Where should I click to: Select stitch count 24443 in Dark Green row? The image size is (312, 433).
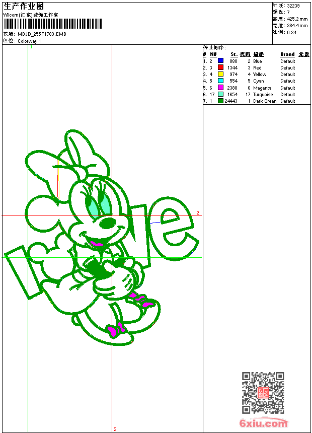tap(231, 101)
